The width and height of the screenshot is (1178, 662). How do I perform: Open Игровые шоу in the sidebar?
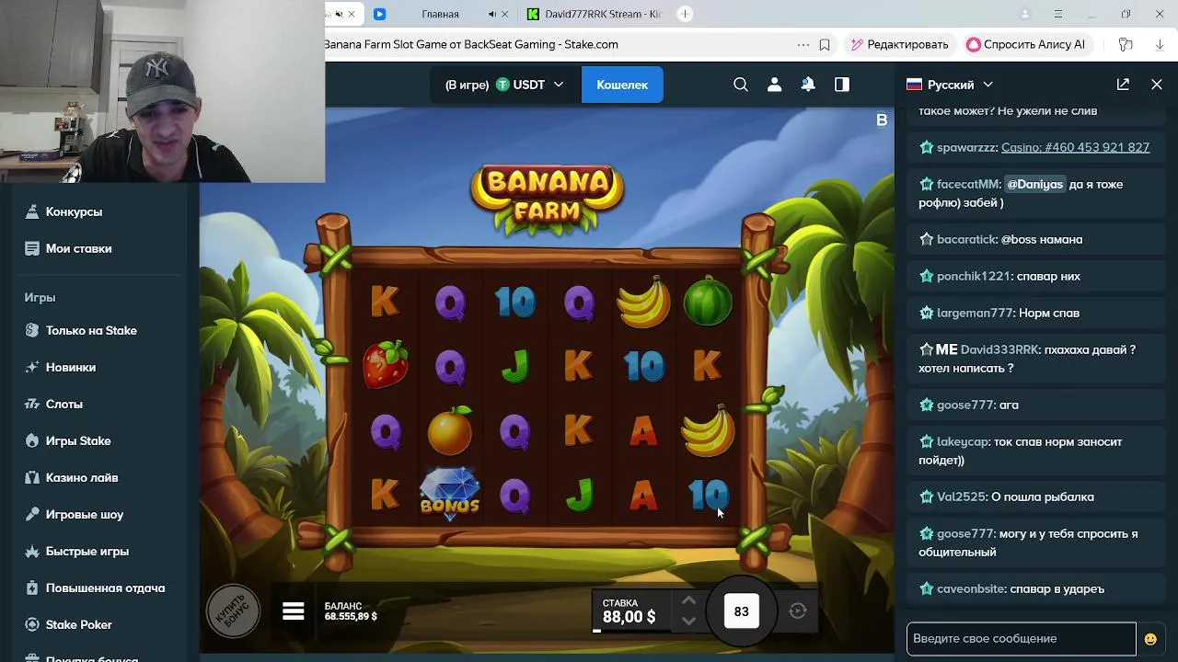coord(85,514)
